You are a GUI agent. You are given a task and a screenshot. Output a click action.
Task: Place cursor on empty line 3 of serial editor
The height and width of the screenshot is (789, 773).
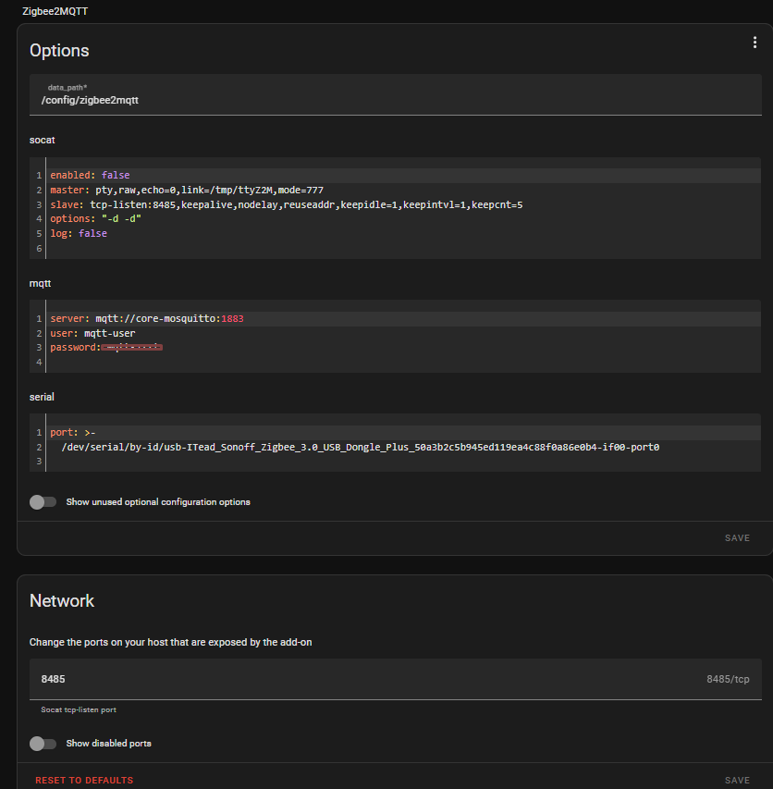click(x=402, y=461)
